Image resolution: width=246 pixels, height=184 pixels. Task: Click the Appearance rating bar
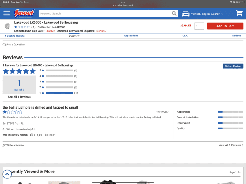point(230,112)
